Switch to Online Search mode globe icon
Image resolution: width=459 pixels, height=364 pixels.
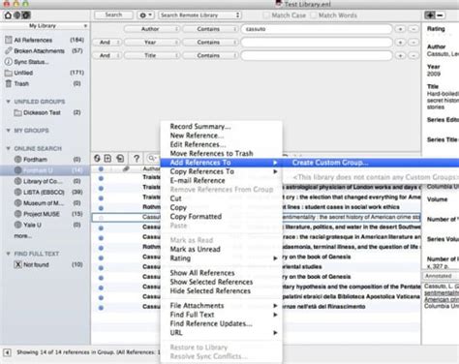click(x=17, y=15)
